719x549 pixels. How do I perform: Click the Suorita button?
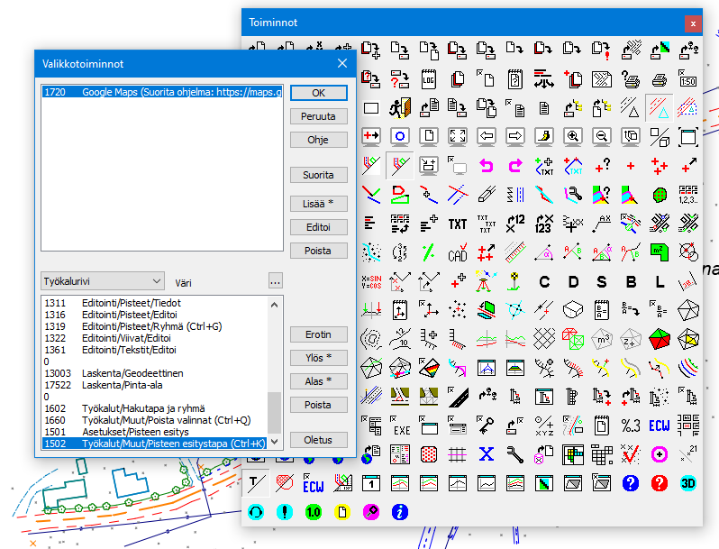click(x=319, y=175)
